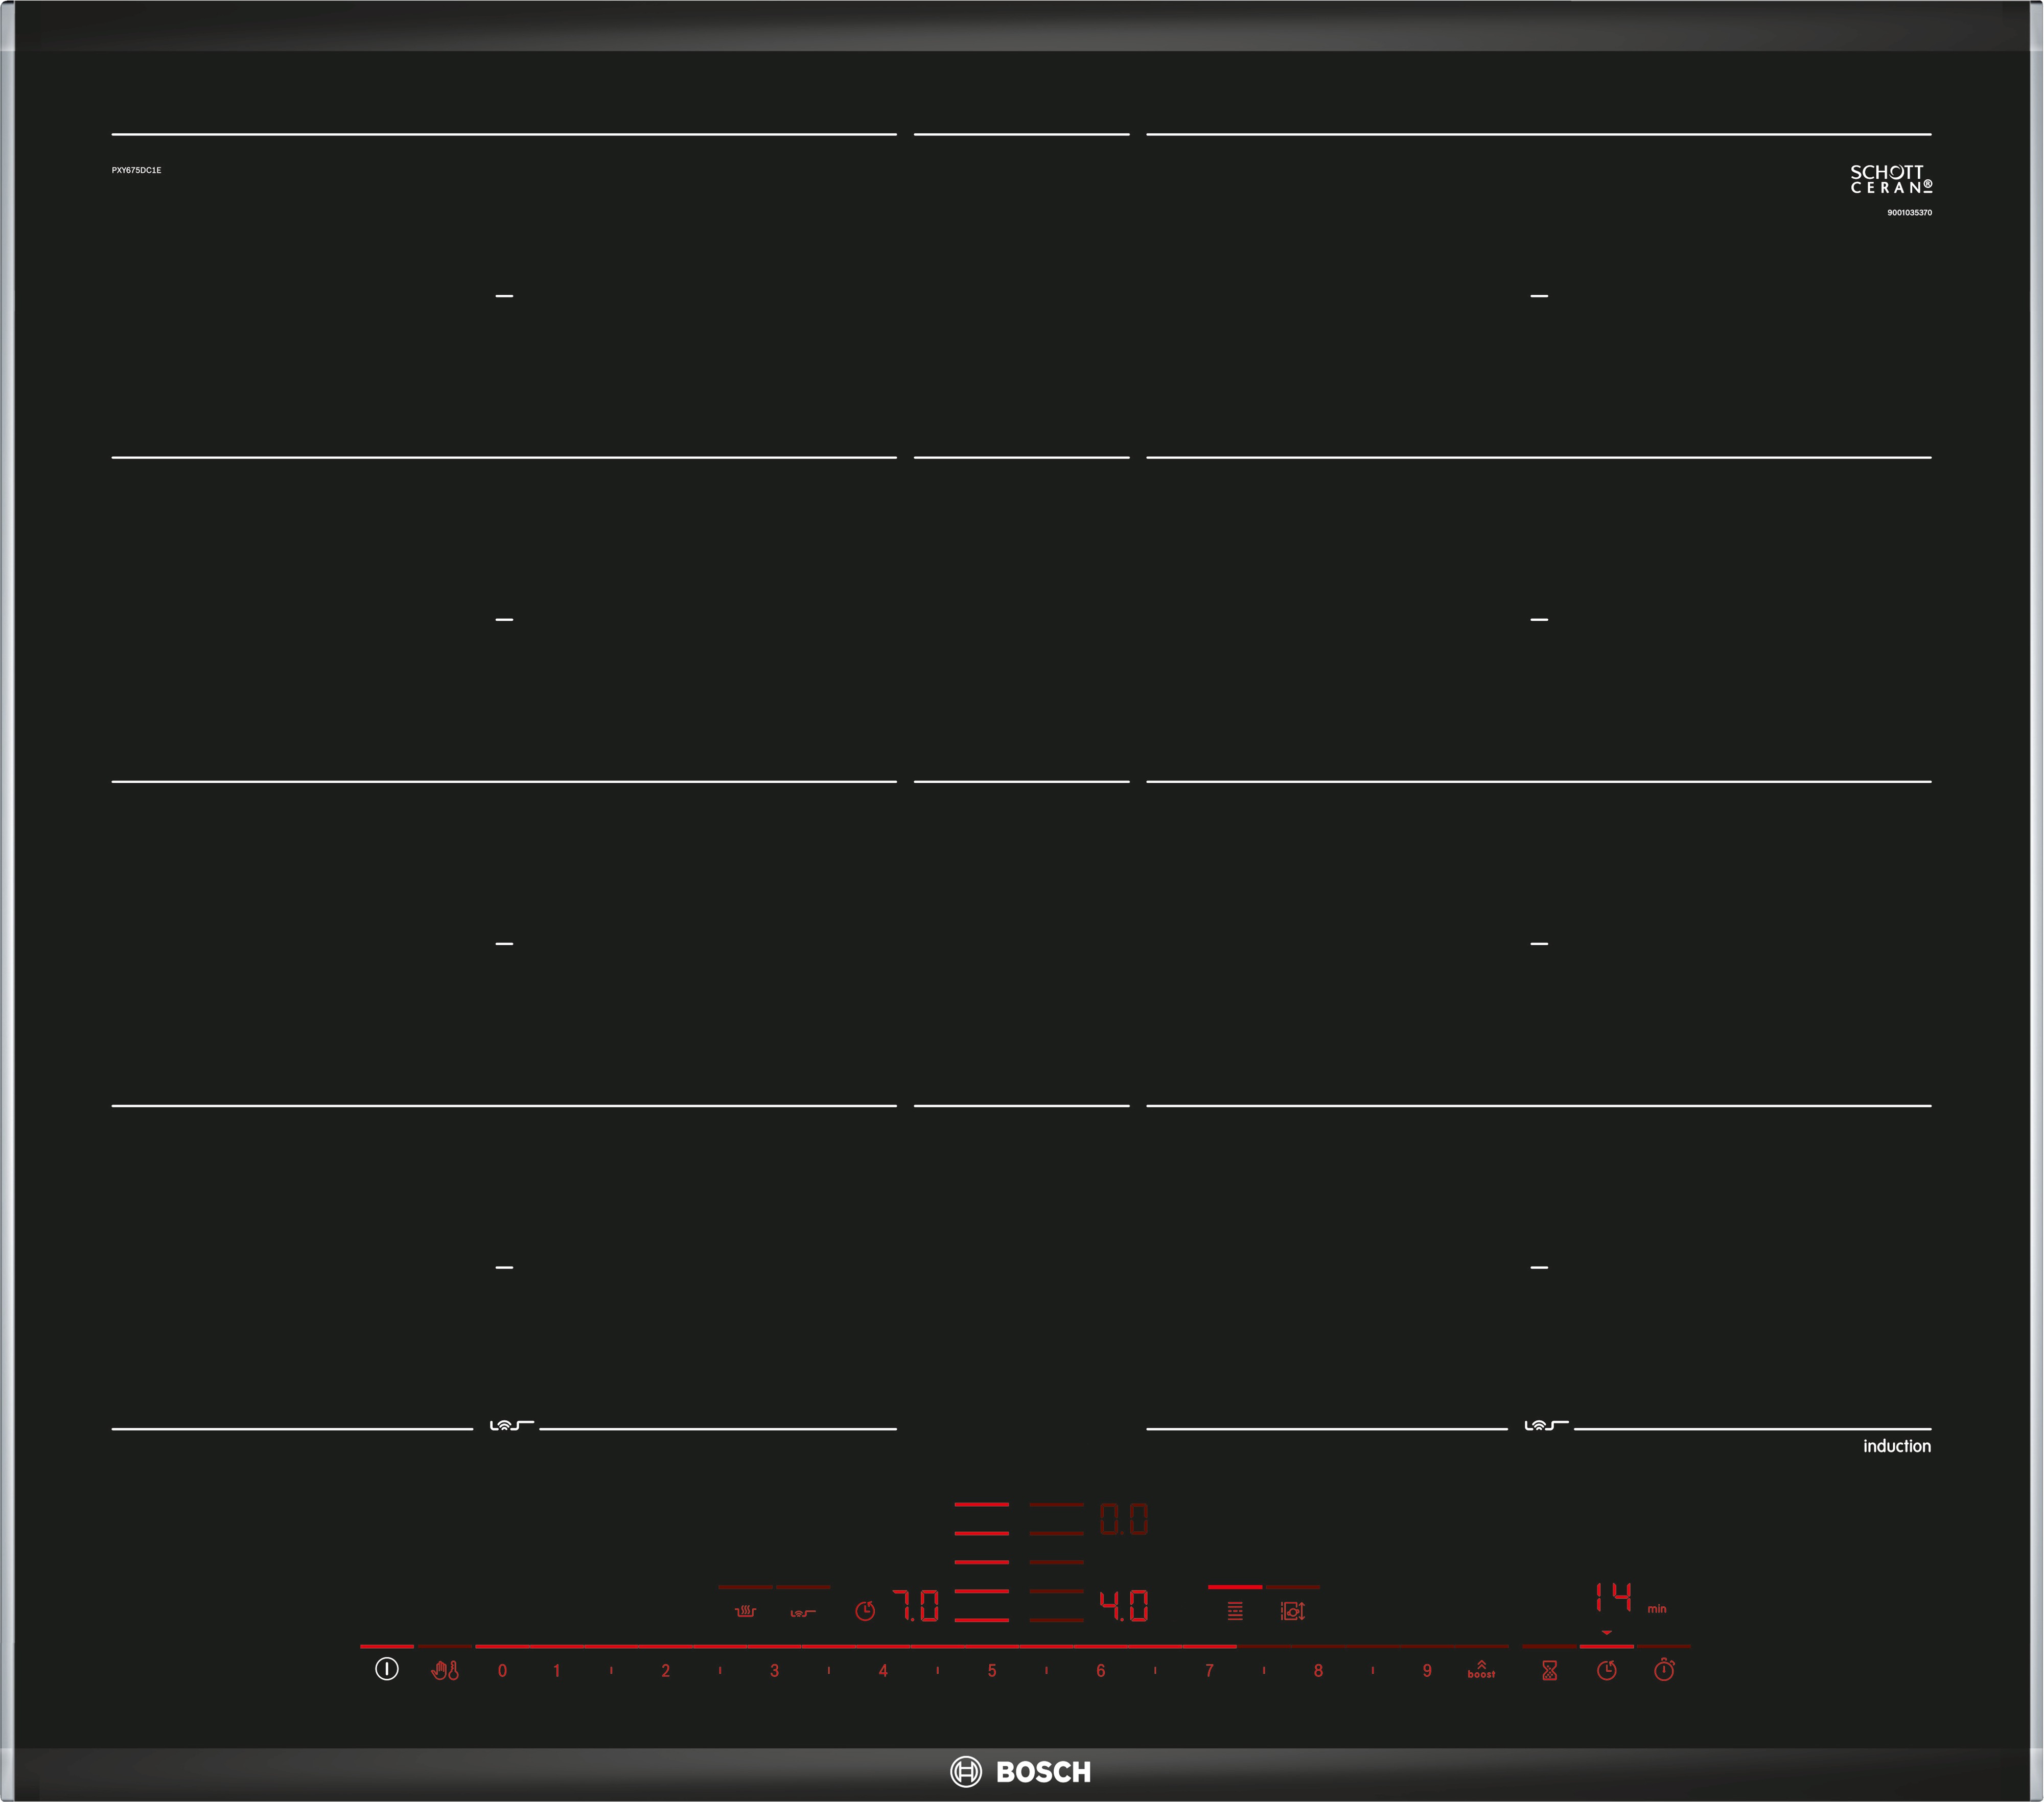Select right rear zone showing 0.0
The height and width of the screenshot is (1802, 2044).
tap(1124, 1519)
